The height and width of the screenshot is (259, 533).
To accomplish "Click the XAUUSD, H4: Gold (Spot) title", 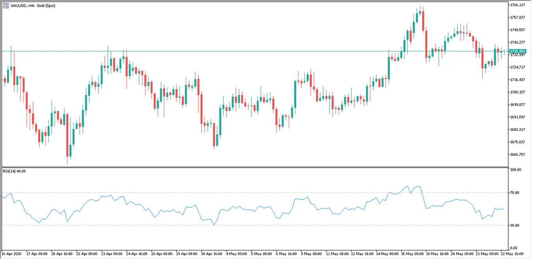I will click(30, 5).
